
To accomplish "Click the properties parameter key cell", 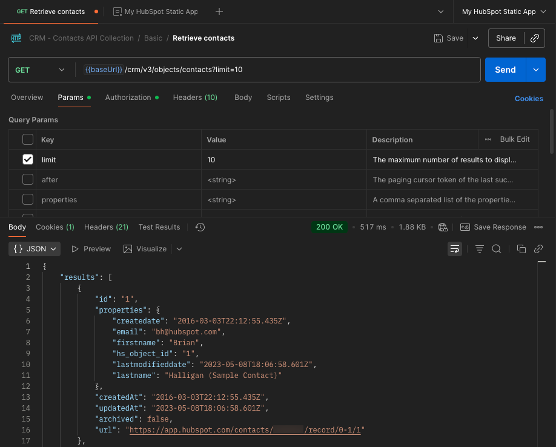I will click(119, 199).
